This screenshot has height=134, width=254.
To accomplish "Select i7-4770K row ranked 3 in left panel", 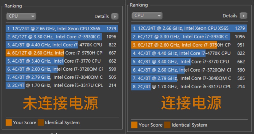I will click(62, 45).
